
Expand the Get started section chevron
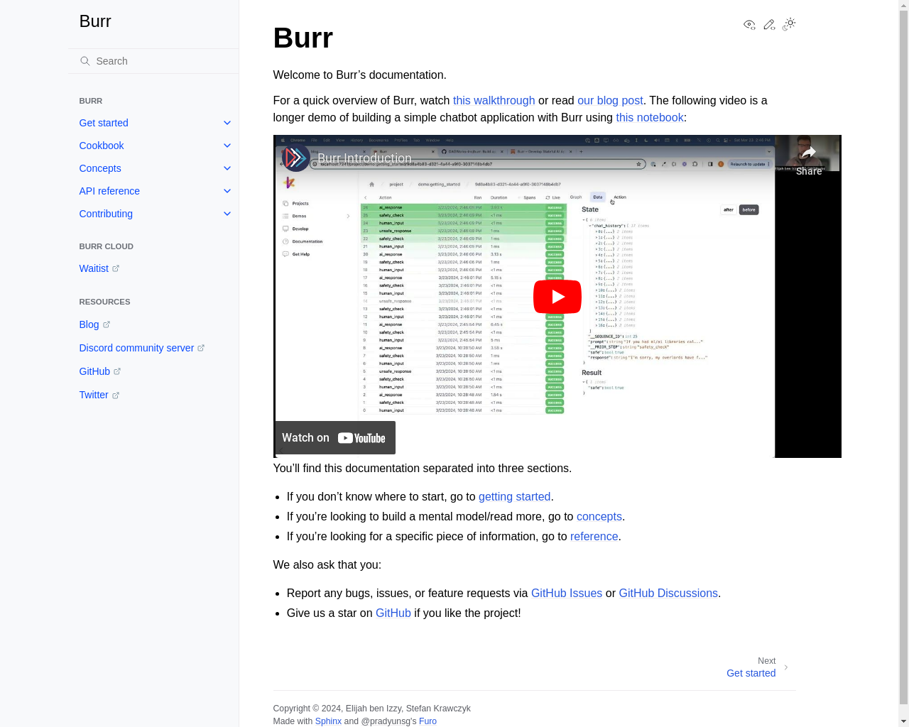pos(227,123)
